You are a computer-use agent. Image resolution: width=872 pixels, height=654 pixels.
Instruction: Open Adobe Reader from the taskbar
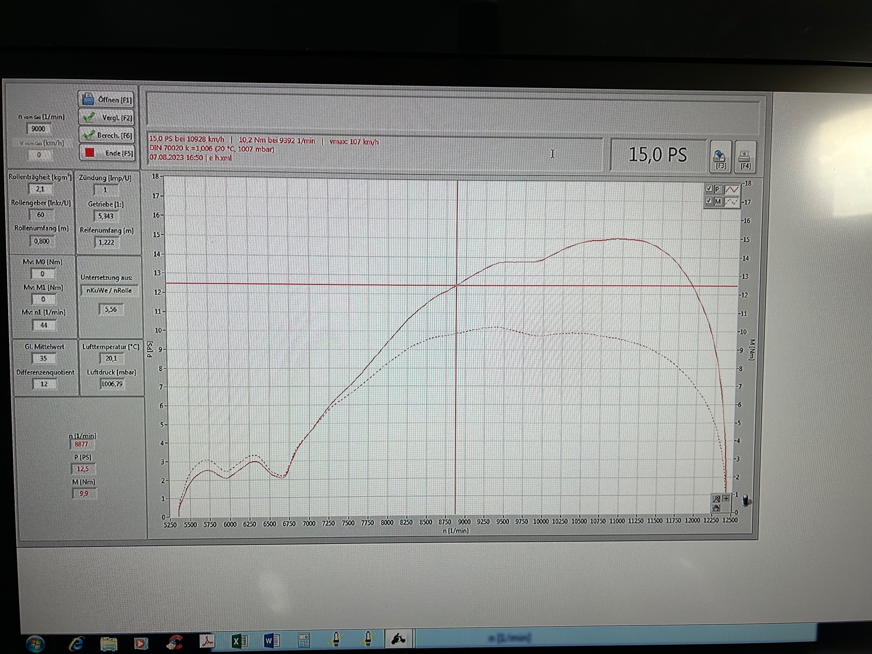click(207, 641)
